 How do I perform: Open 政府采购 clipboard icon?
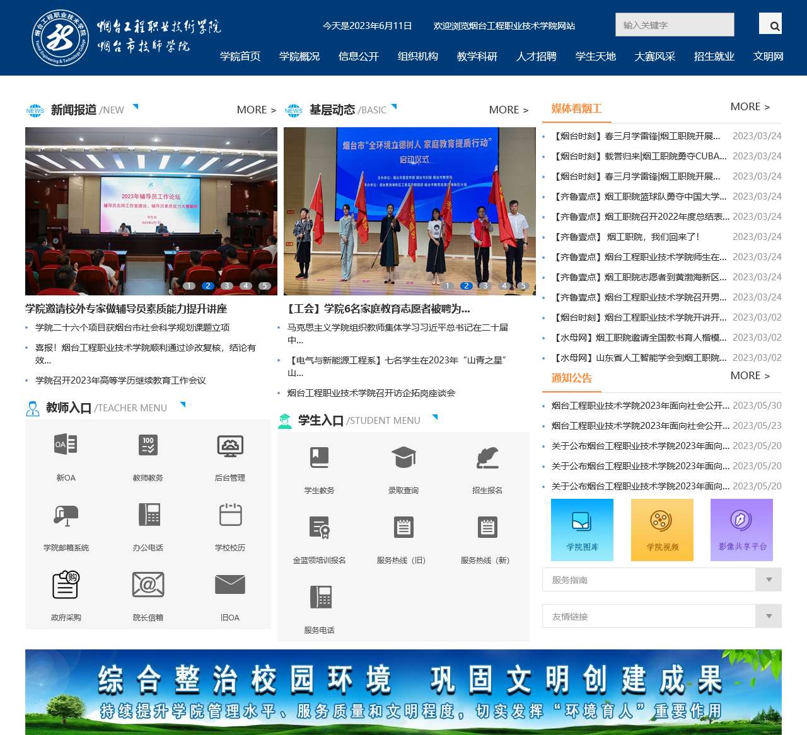tap(66, 584)
